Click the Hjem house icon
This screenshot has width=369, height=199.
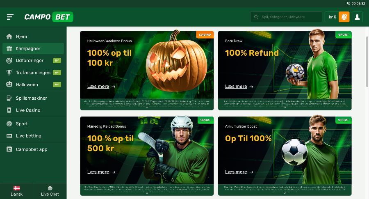9,37
